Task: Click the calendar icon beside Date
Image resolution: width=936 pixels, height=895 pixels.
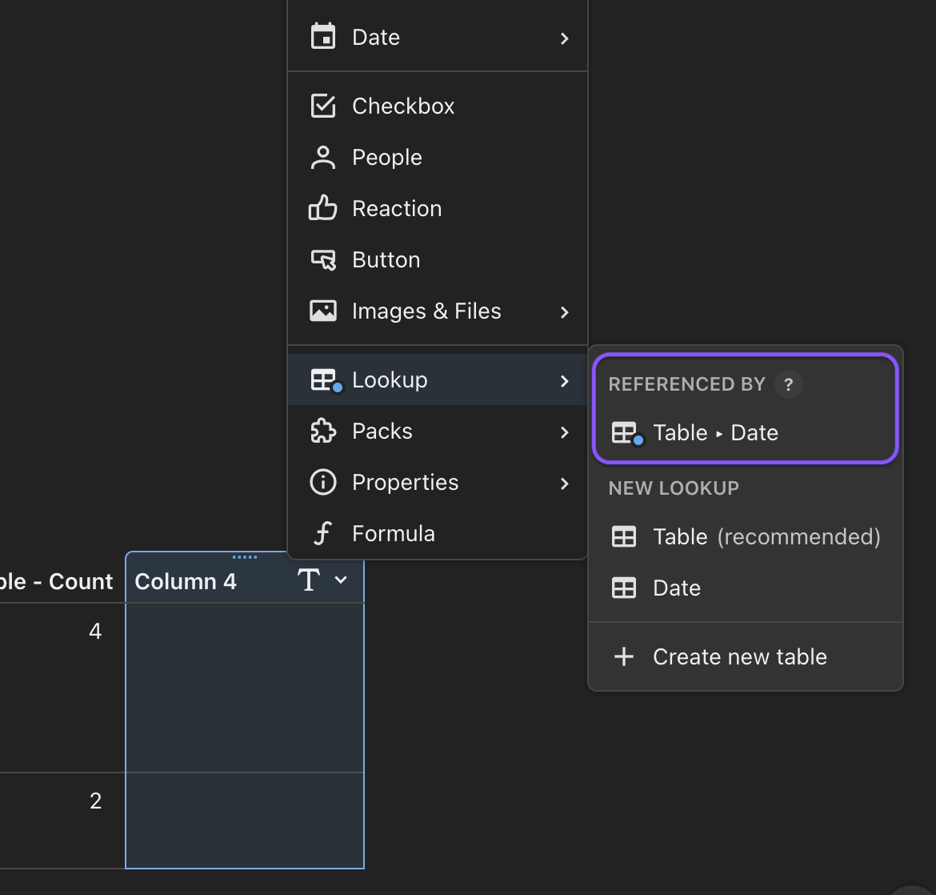Action: pos(323,37)
